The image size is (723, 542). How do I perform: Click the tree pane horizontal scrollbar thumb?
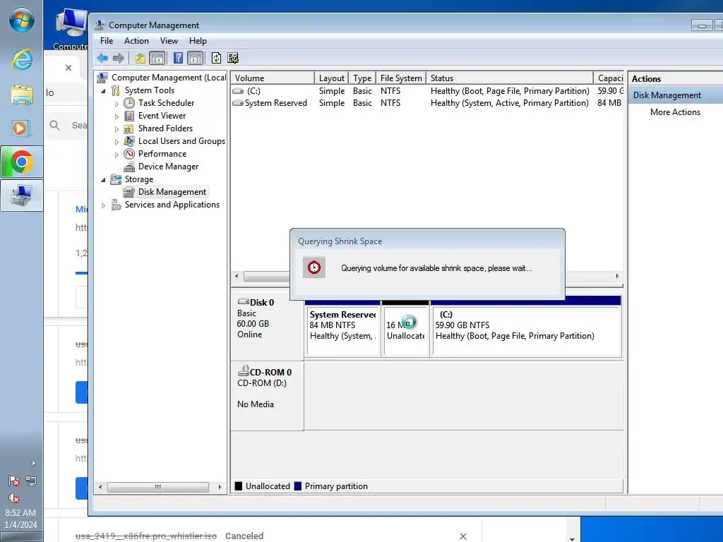(157, 487)
